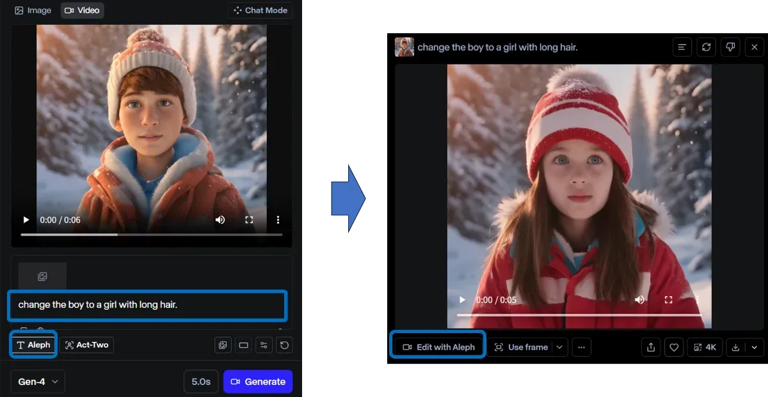
Task: Toggle fullscreen on the right result video
Action: [669, 300]
